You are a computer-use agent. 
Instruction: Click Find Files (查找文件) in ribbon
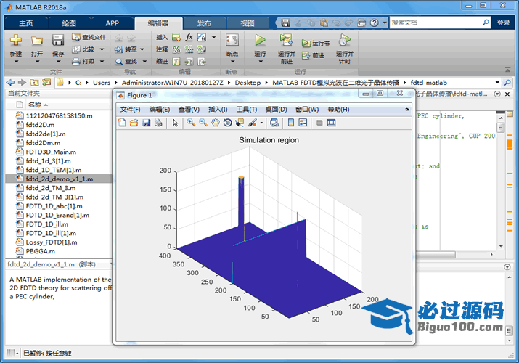click(x=89, y=37)
